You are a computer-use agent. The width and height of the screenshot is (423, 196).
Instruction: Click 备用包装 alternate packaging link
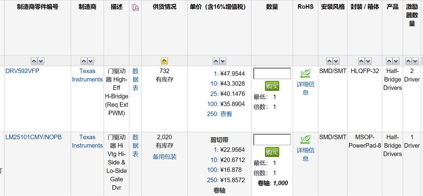click(x=165, y=157)
